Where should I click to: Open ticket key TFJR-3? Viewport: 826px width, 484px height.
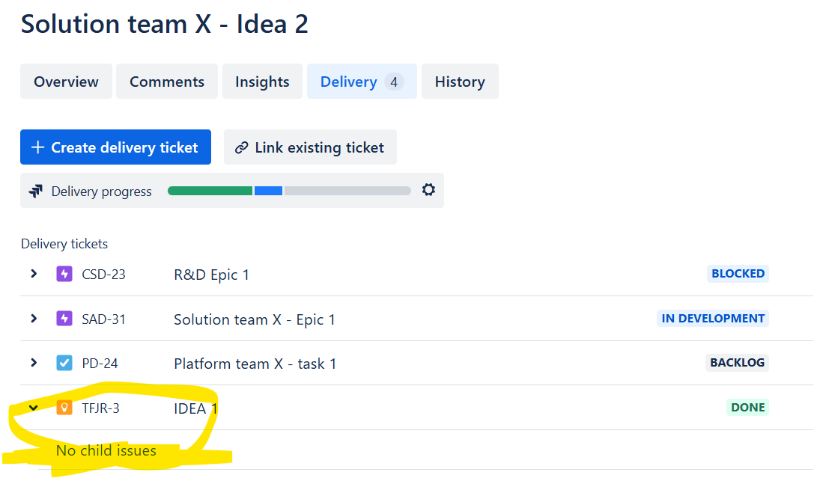click(100, 408)
